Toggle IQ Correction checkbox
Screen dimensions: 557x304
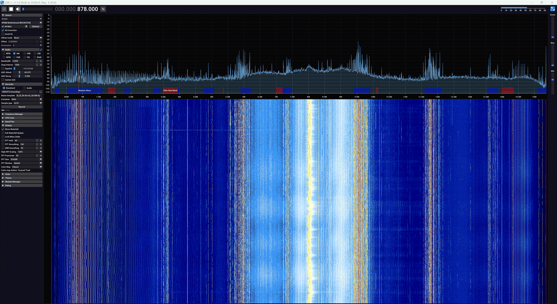tap(3, 30)
